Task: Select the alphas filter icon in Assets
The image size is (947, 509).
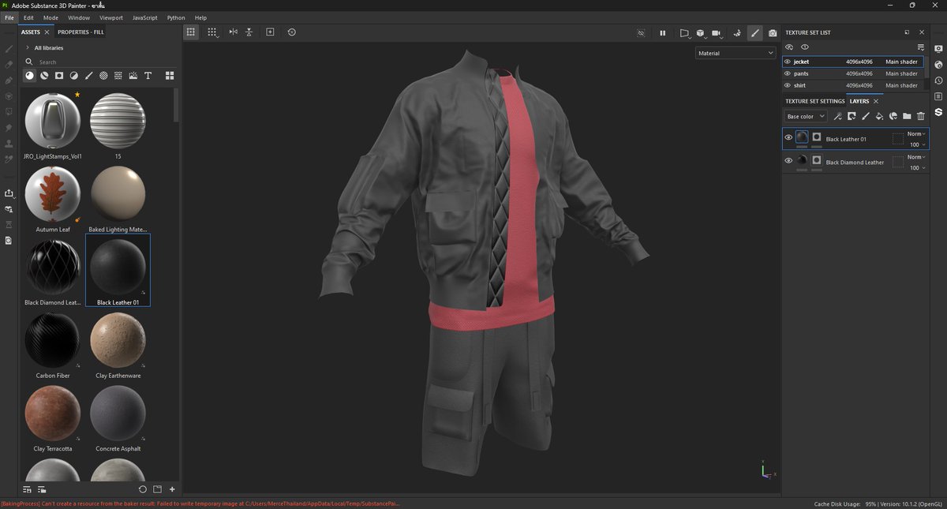Action: coord(103,75)
